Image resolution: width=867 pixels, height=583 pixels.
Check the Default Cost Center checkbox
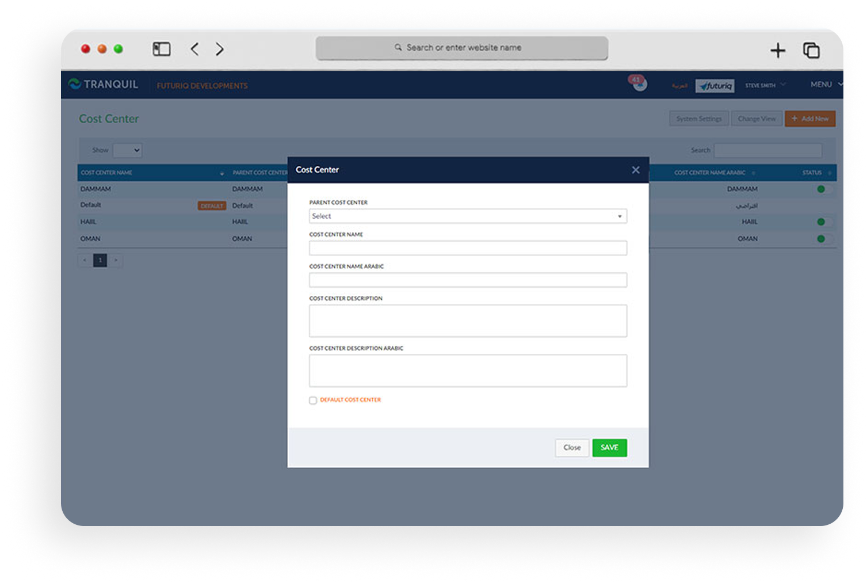(x=313, y=401)
